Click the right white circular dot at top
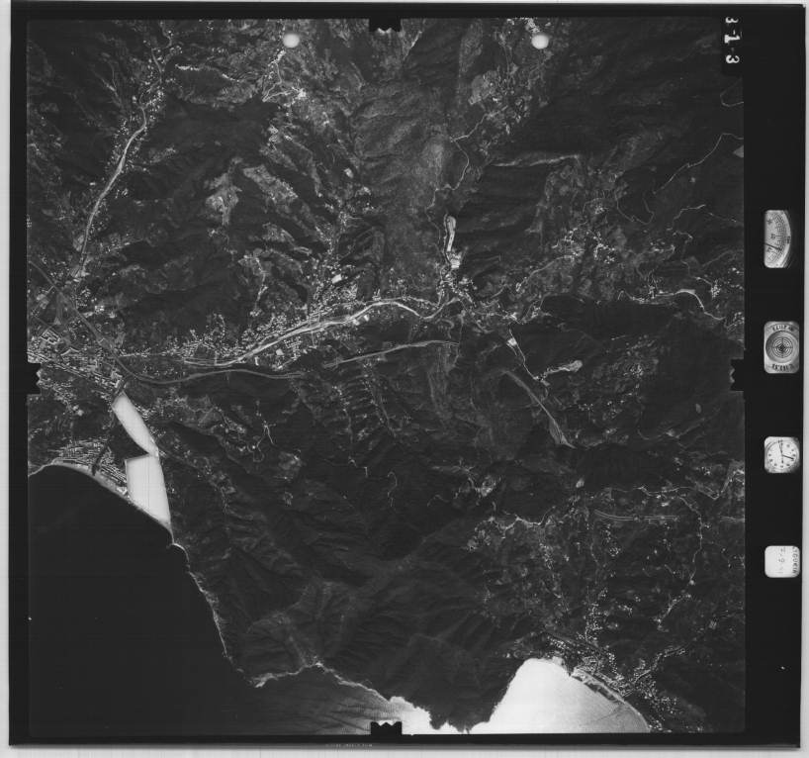 coord(539,41)
